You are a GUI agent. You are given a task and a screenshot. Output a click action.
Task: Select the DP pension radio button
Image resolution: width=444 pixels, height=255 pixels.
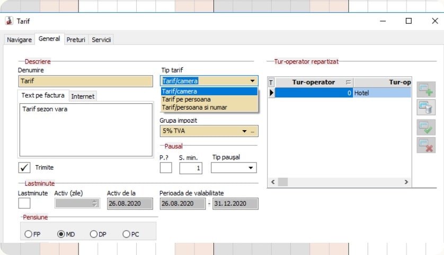tap(93, 234)
